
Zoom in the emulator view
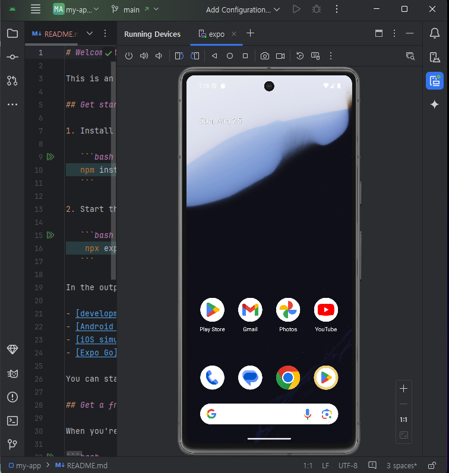click(x=404, y=389)
